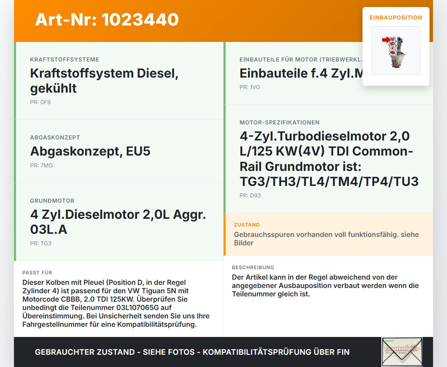The height and width of the screenshot is (367, 447).
Task: Select the 4 Zyl.Dieselmotor 2,0L Aggr. 03L.A title
Action: (x=118, y=222)
